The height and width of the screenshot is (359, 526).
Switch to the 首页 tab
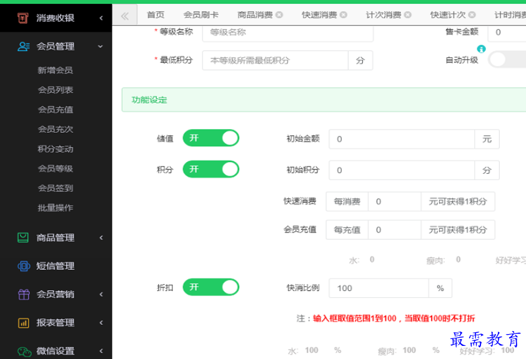click(x=156, y=15)
